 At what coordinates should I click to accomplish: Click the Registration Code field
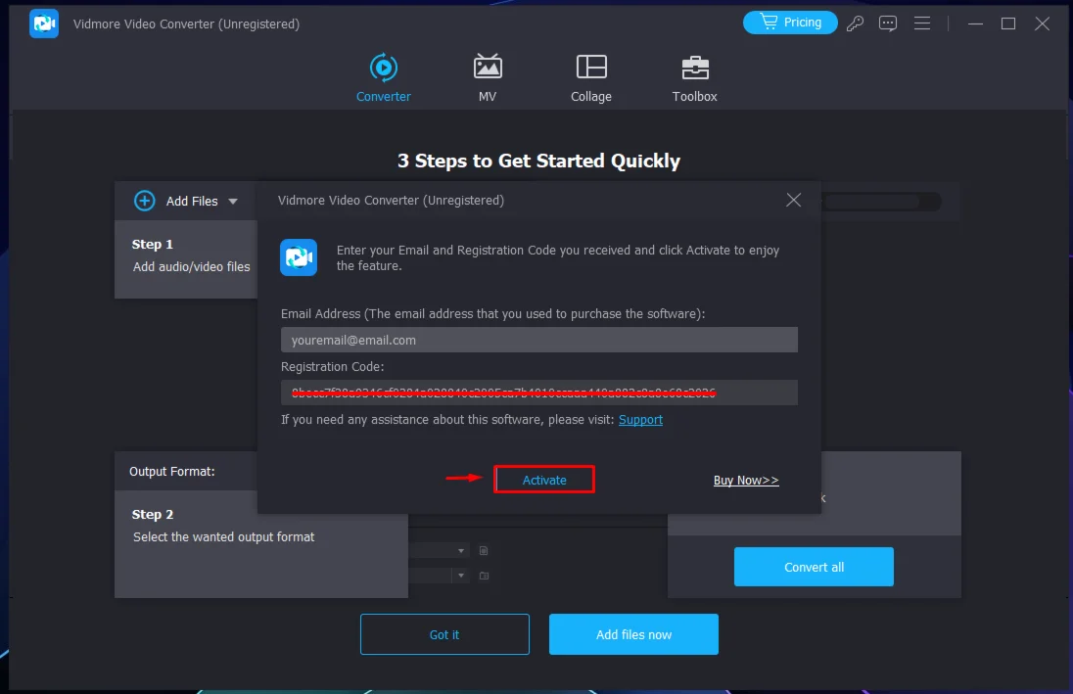point(538,393)
